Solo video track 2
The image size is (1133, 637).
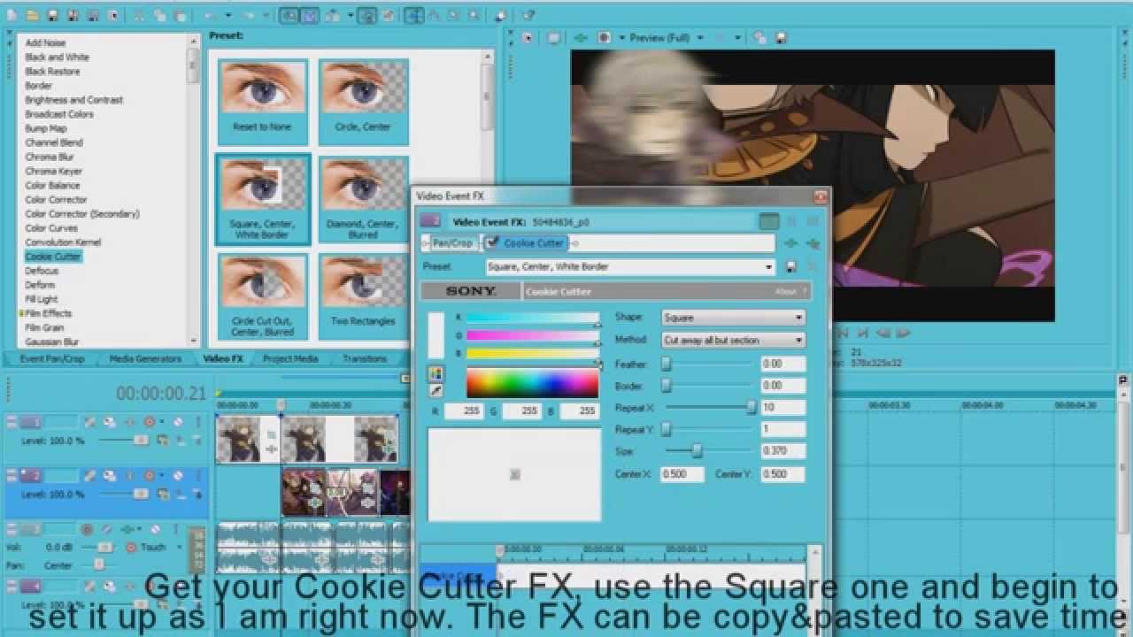(198, 476)
